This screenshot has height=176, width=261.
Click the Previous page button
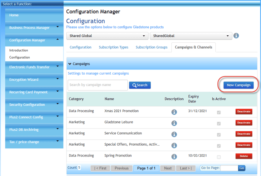pyautogui.click(x=122, y=168)
